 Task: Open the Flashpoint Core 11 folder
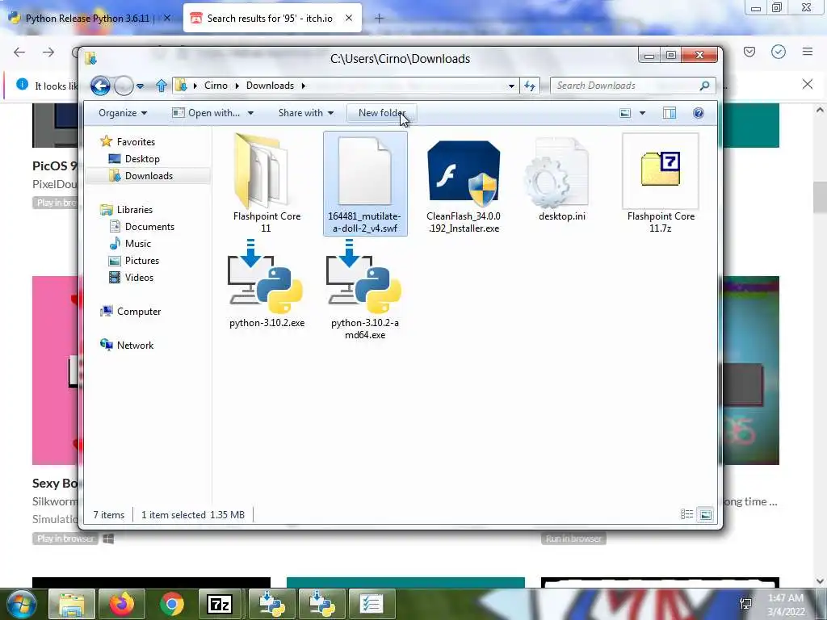click(x=267, y=183)
